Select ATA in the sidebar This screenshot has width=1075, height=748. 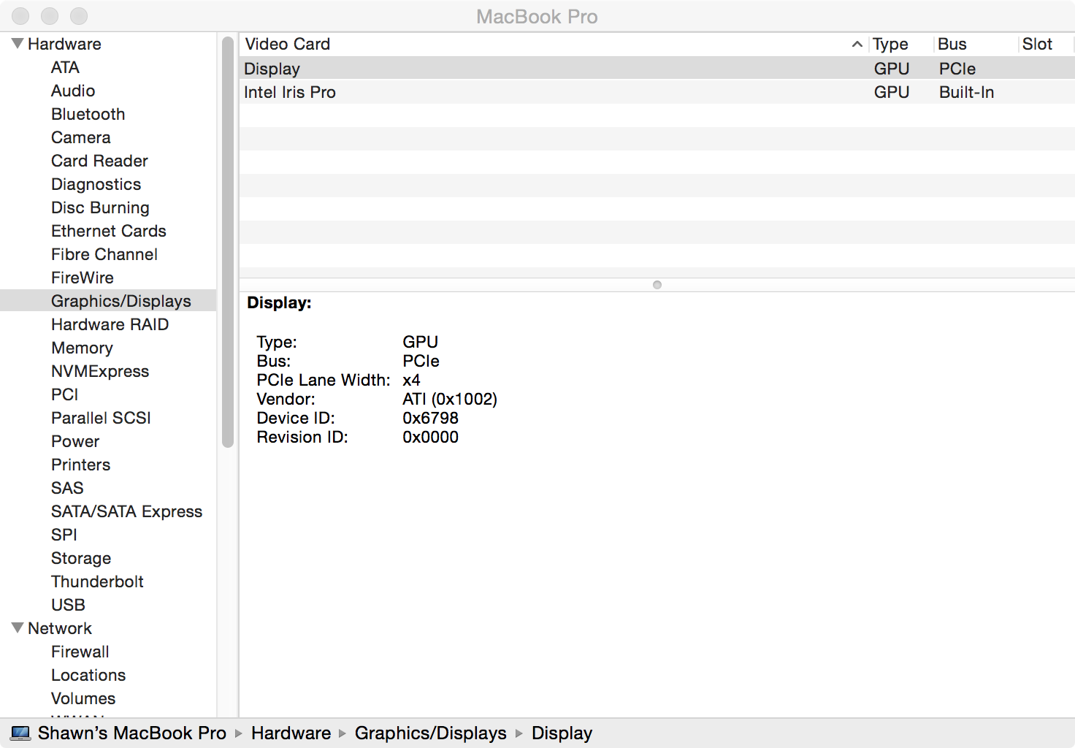65,67
